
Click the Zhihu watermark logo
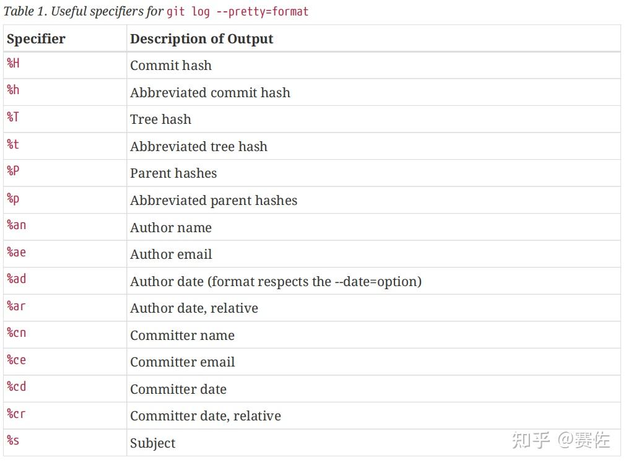[x=530, y=440]
